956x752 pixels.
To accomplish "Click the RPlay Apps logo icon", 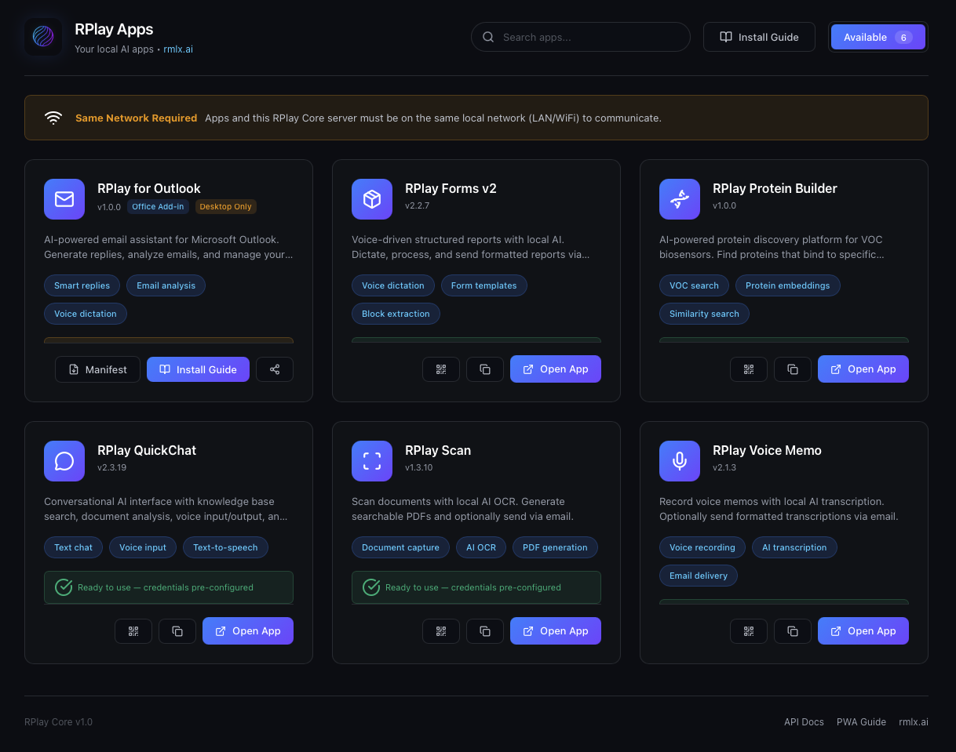I will 43,37.
